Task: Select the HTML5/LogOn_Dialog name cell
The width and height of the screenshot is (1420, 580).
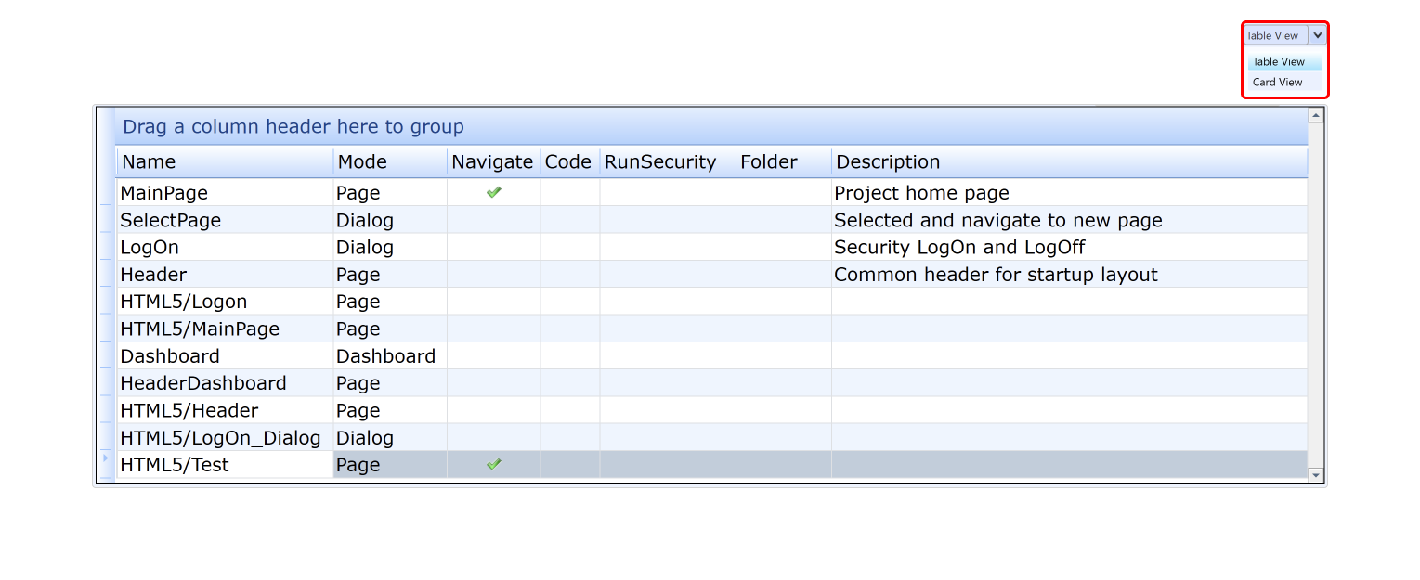Action: (x=224, y=437)
